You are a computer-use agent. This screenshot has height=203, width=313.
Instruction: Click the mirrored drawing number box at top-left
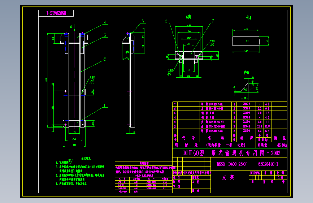click(x=56, y=13)
